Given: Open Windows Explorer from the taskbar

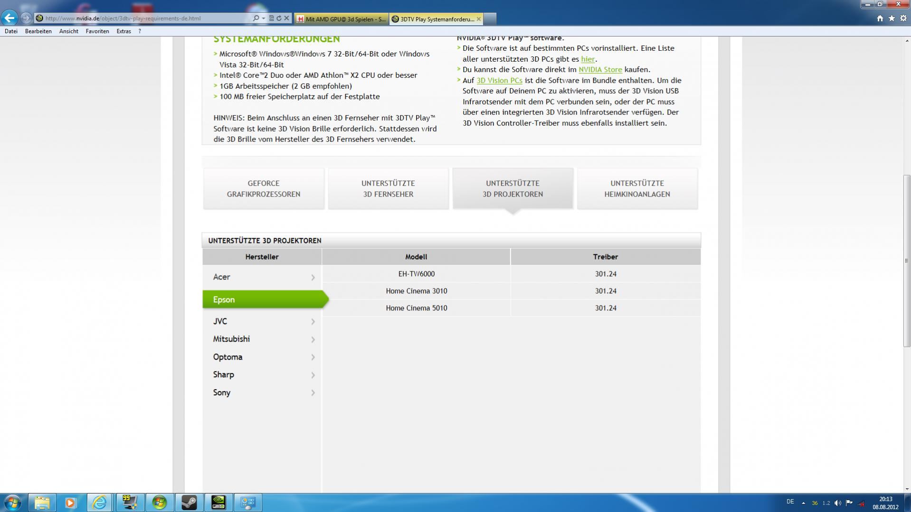Looking at the screenshot, I should (x=42, y=503).
